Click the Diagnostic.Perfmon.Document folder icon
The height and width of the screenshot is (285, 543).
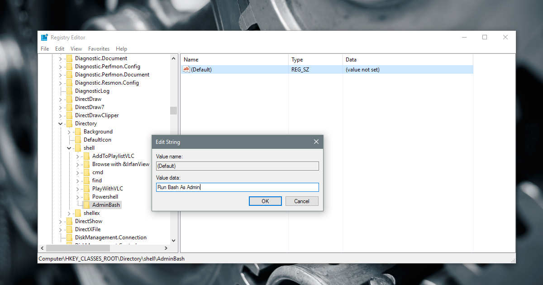click(x=69, y=75)
